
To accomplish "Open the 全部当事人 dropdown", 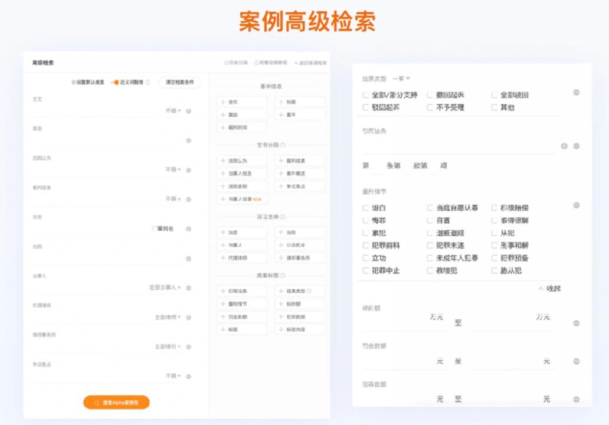I will click(165, 287).
